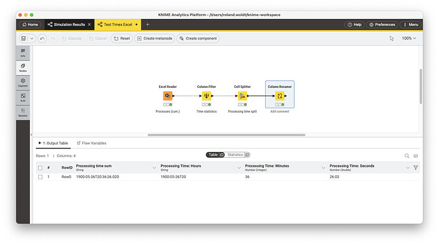
Task: Click the RowID column header
Action: [67, 168]
